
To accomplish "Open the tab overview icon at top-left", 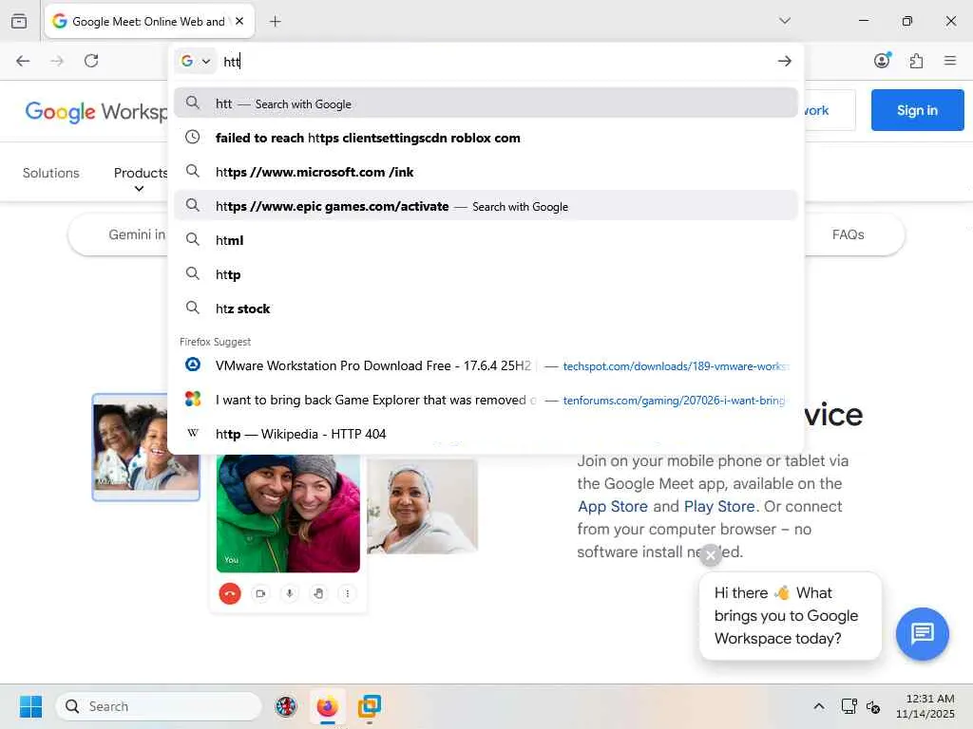I will tap(19, 21).
